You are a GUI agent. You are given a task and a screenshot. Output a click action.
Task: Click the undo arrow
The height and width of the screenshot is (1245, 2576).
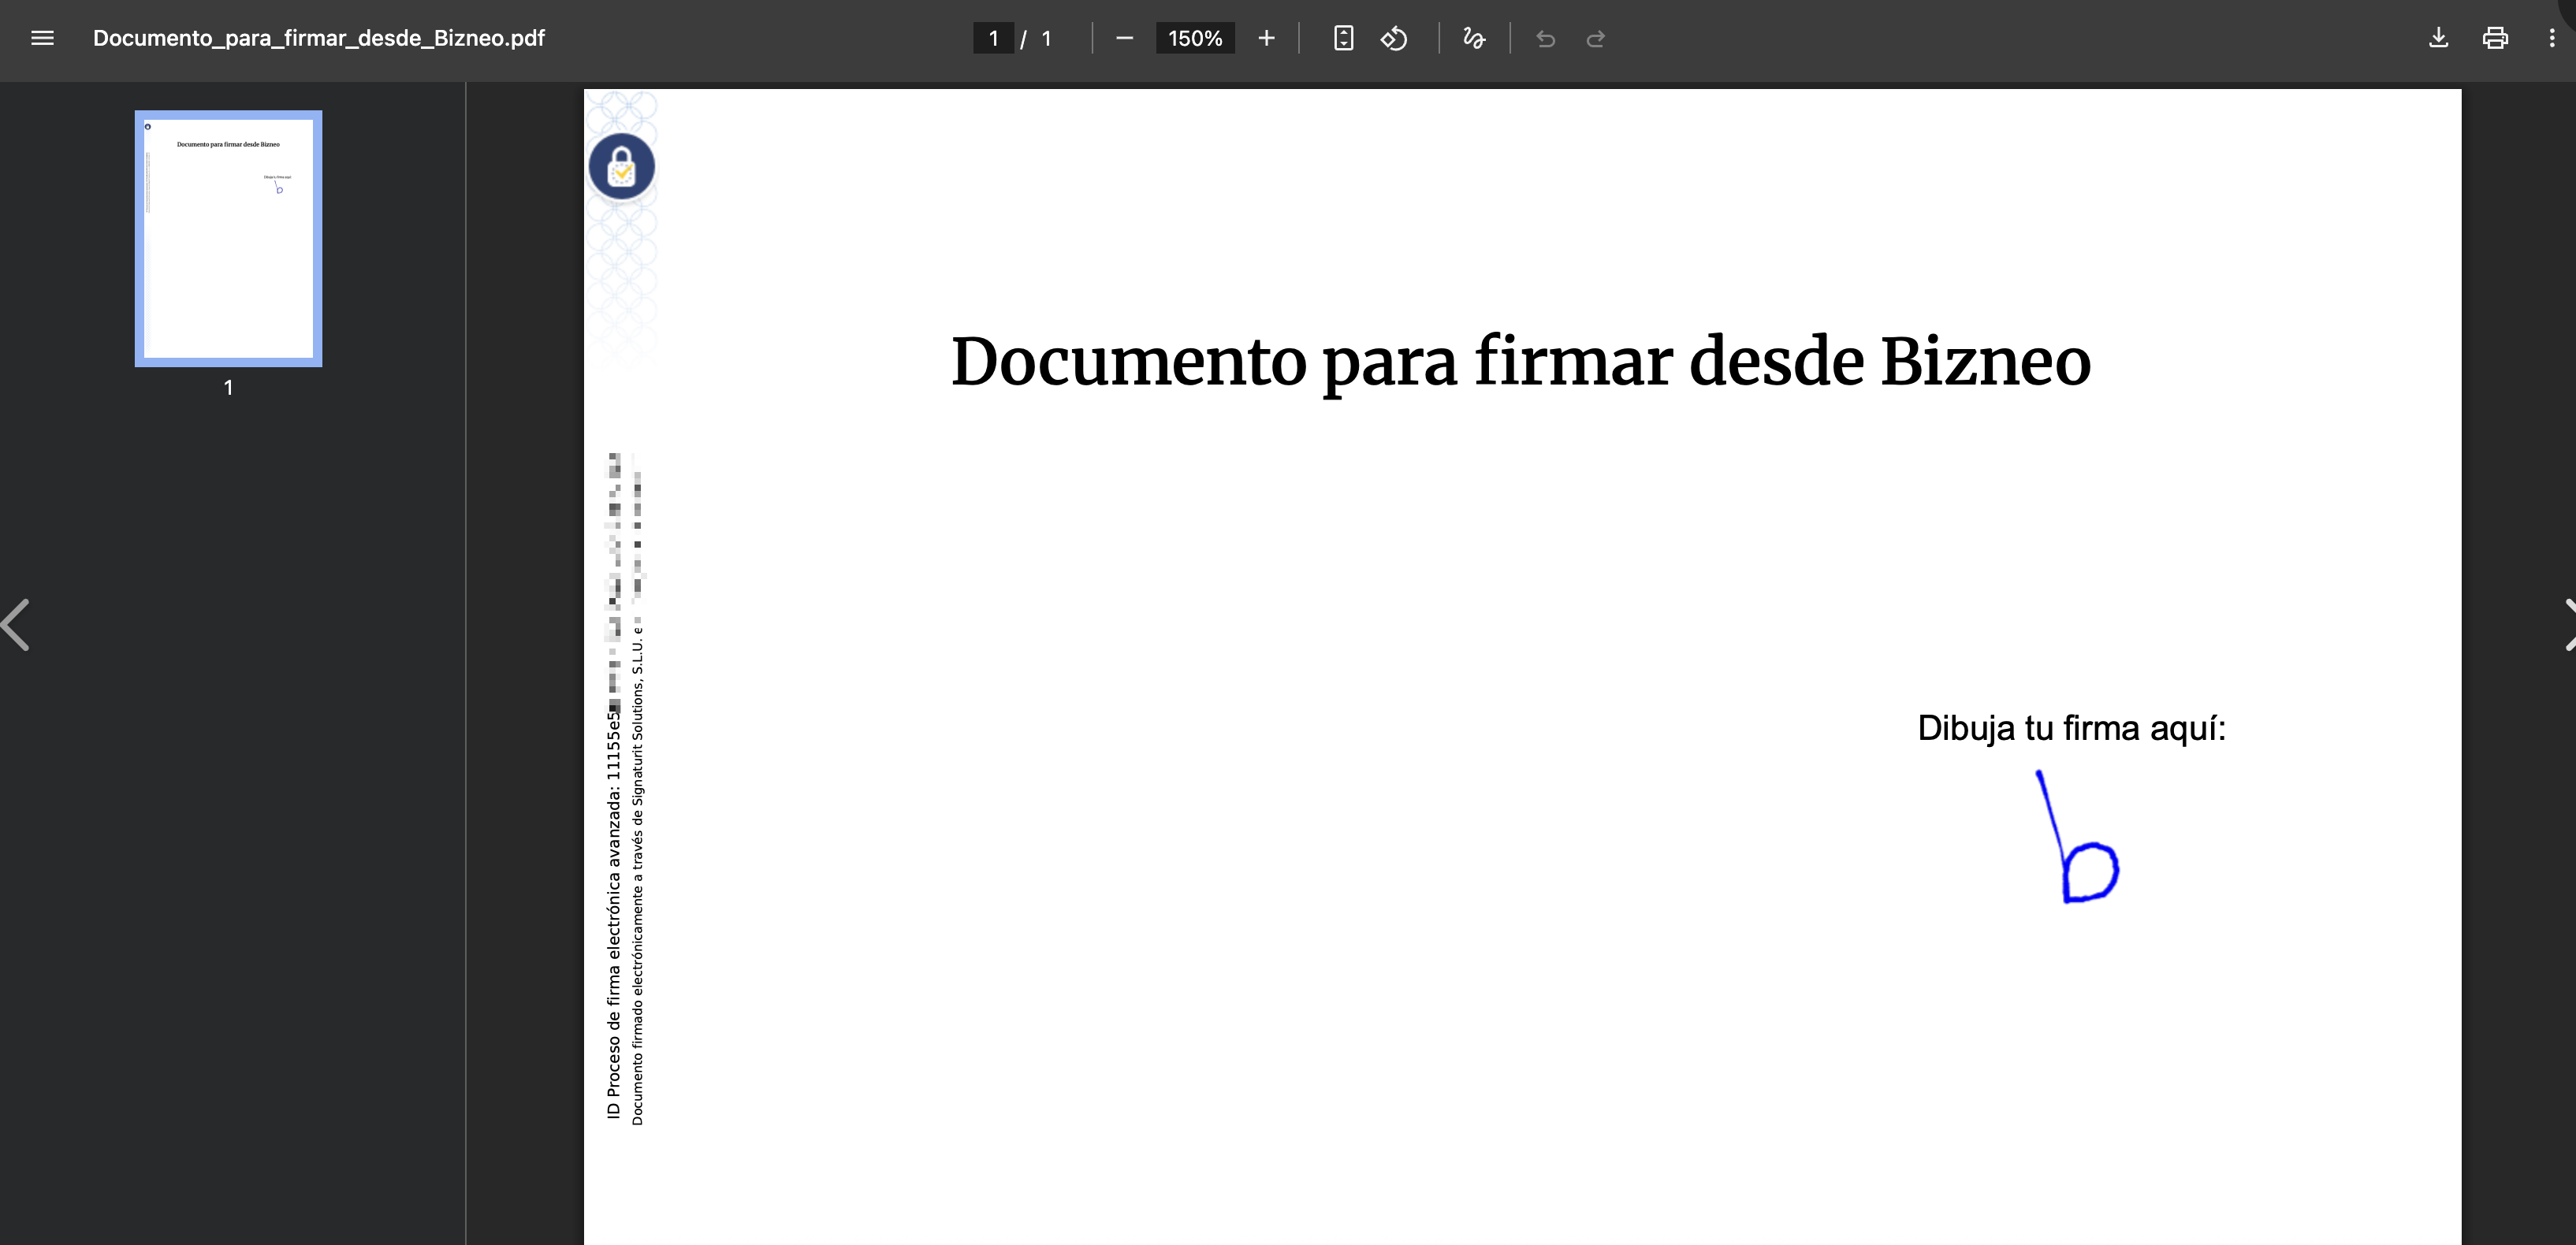tap(1545, 38)
